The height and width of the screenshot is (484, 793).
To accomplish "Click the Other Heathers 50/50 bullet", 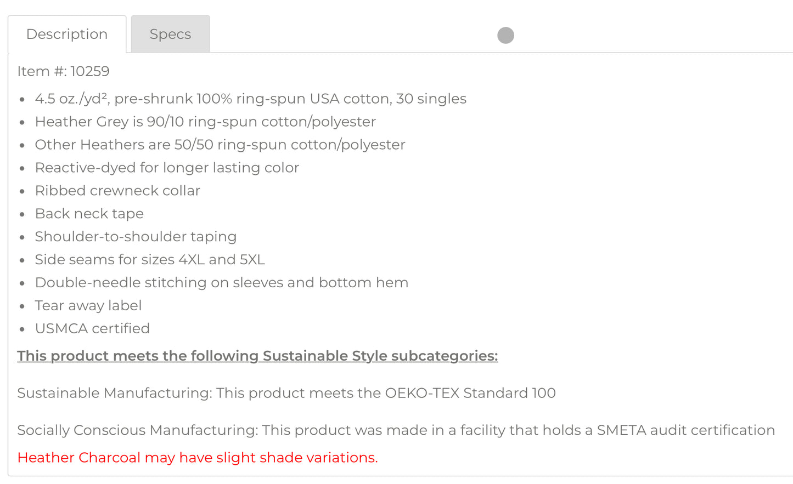I will click(x=220, y=145).
